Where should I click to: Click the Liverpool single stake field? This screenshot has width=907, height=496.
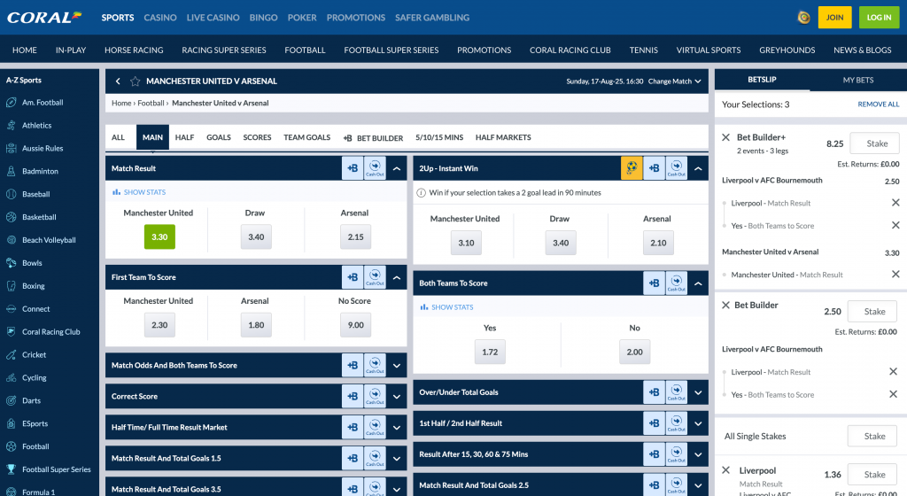(872, 475)
